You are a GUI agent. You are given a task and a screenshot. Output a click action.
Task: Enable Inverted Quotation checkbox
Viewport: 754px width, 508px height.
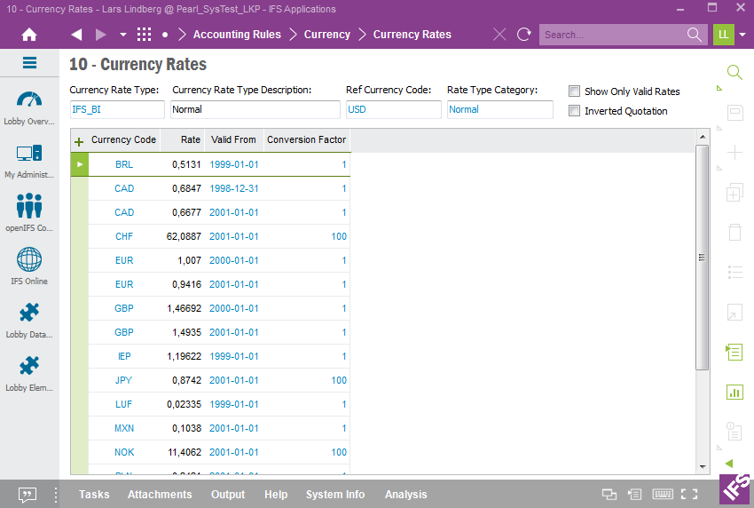pos(574,111)
